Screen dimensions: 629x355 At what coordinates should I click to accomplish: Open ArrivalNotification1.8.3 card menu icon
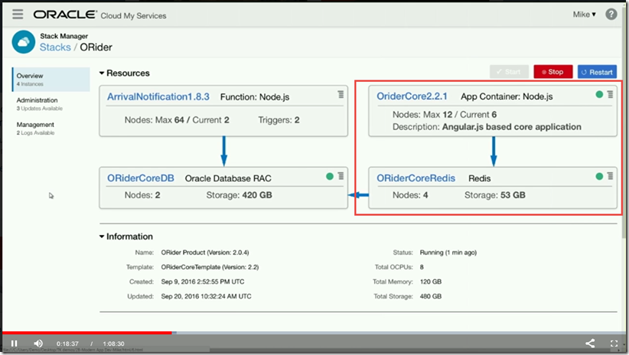point(341,94)
